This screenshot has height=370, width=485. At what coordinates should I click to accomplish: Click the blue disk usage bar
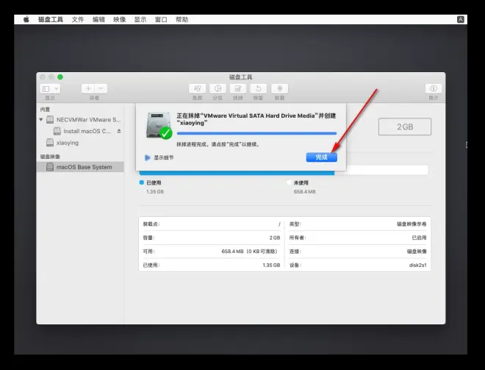[237, 173]
